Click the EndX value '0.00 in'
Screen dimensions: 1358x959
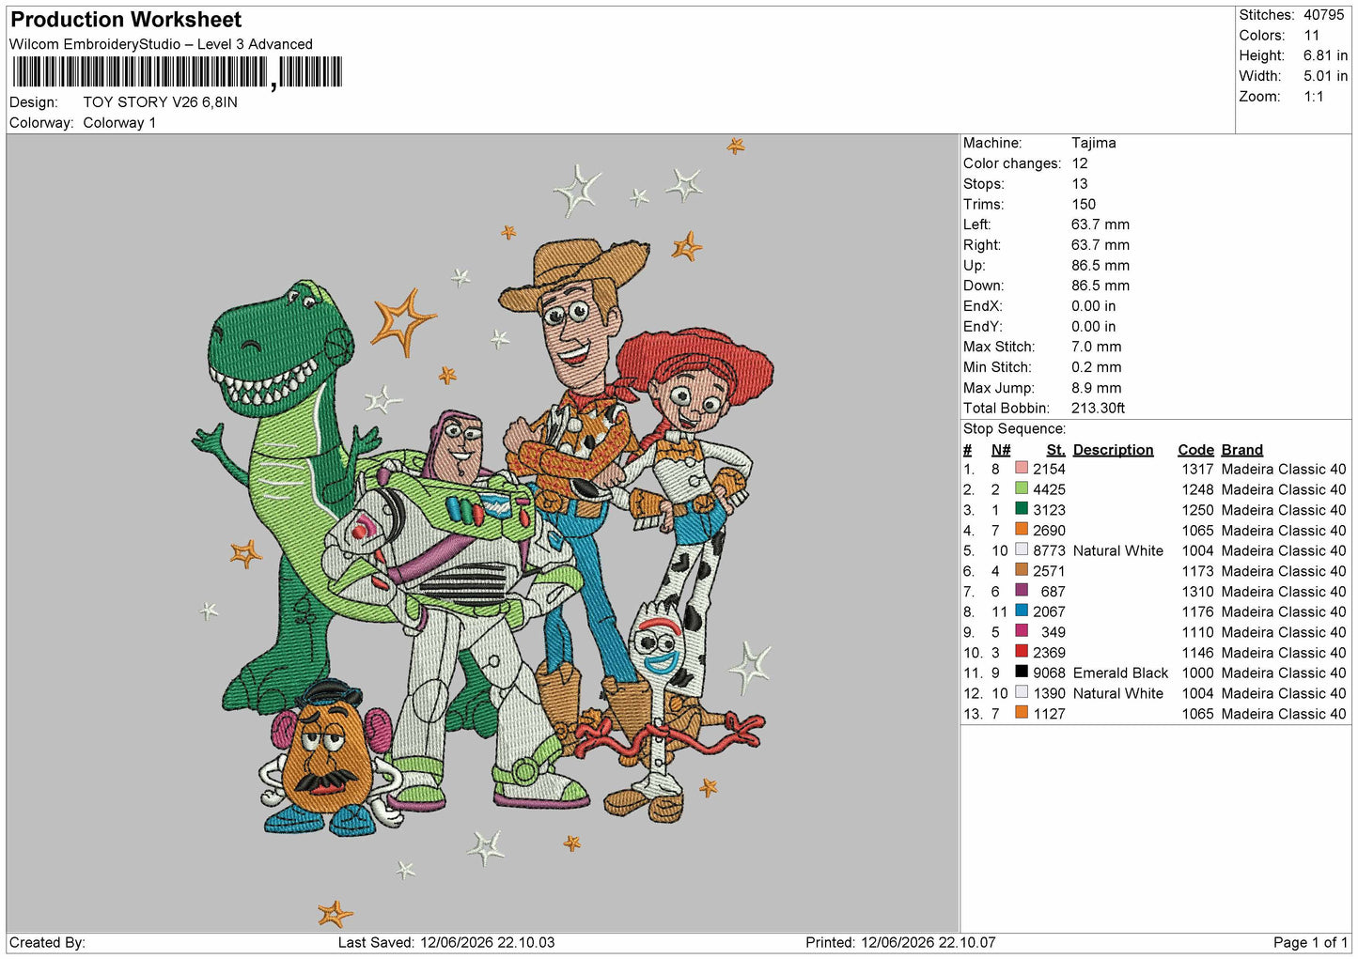1094,306
